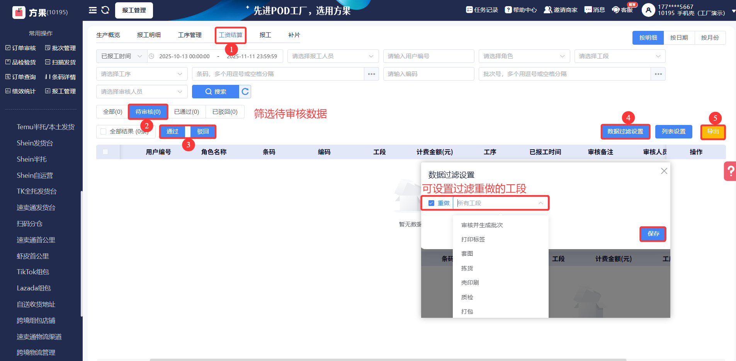Collapse the 所有工段 dropdown list
This screenshot has height=361, width=736.
tap(541, 203)
